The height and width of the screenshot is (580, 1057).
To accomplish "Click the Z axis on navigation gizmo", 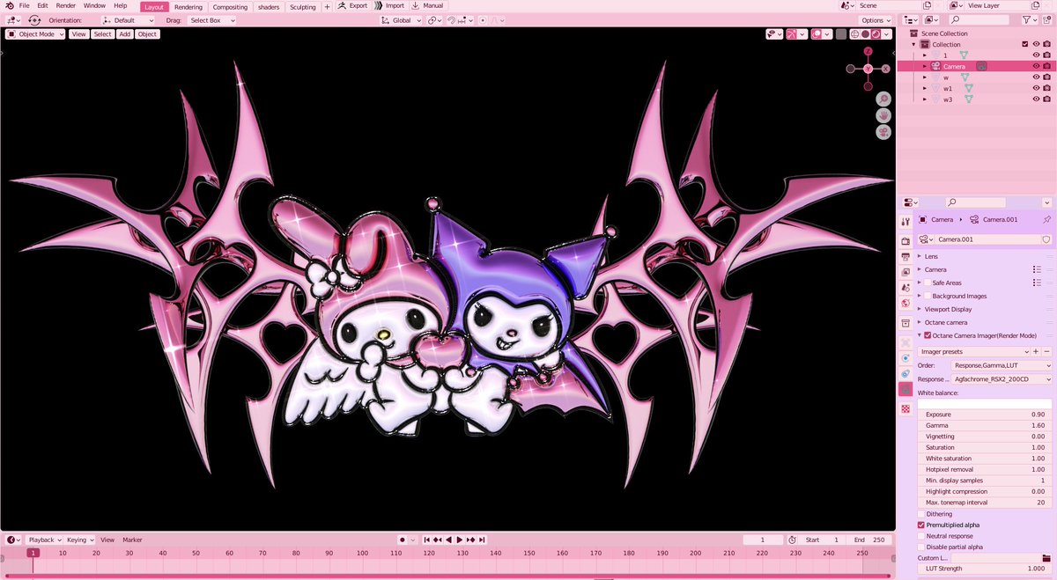I will coord(869,52).
